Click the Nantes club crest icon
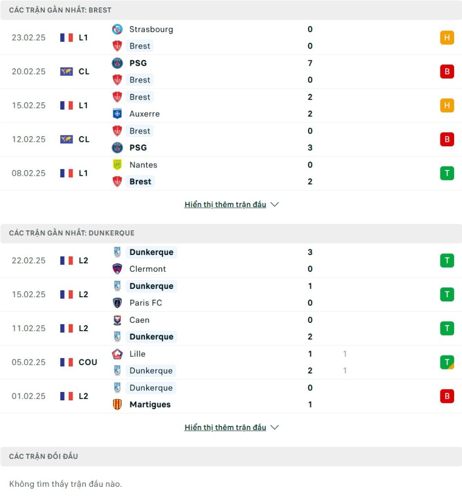The width and height of the screenshot is (462, 503). click(x=117, y=165)
